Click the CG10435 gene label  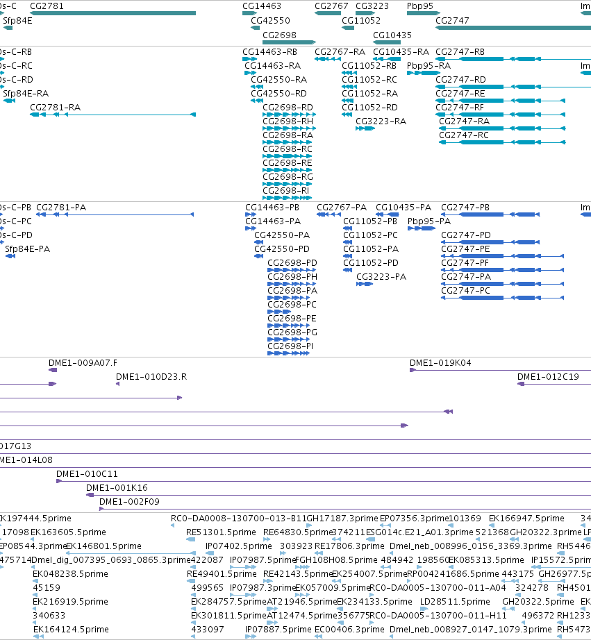[x=392, y=35]
